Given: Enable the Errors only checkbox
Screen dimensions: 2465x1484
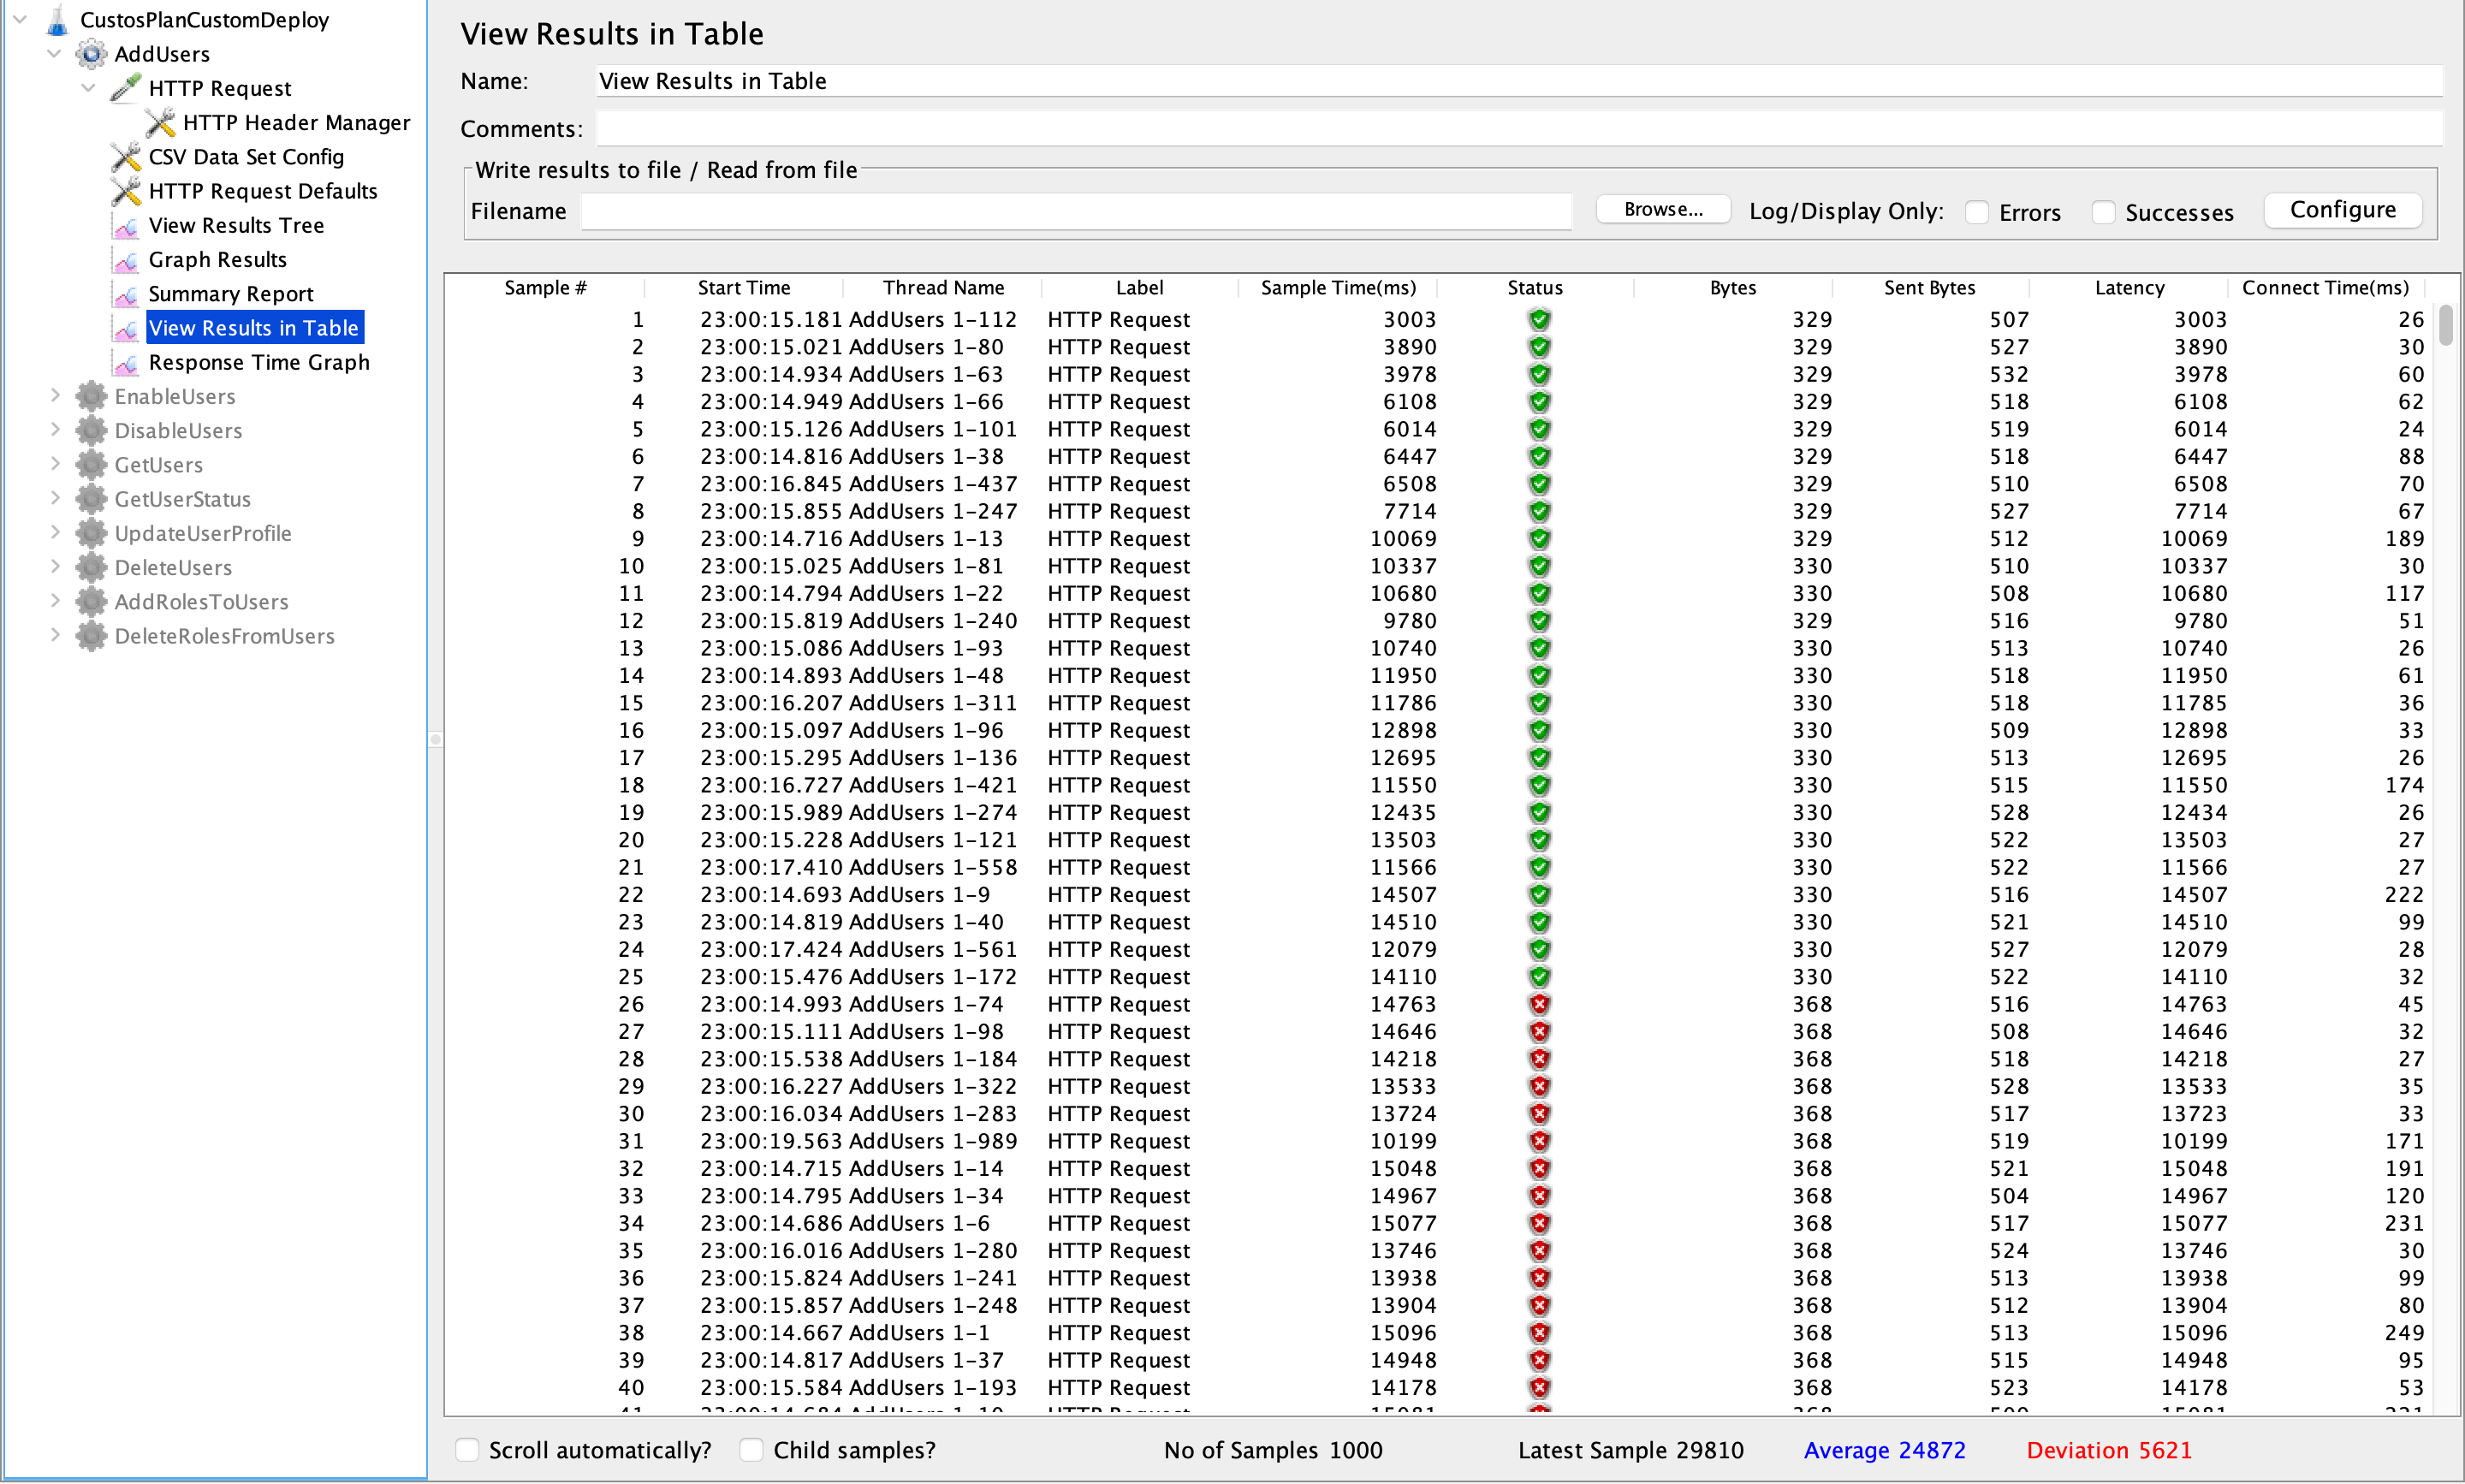Looking at the screenshot, I should tap(1976, 212).
